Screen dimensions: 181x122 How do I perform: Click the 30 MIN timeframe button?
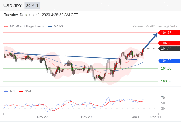pos(32,6)
